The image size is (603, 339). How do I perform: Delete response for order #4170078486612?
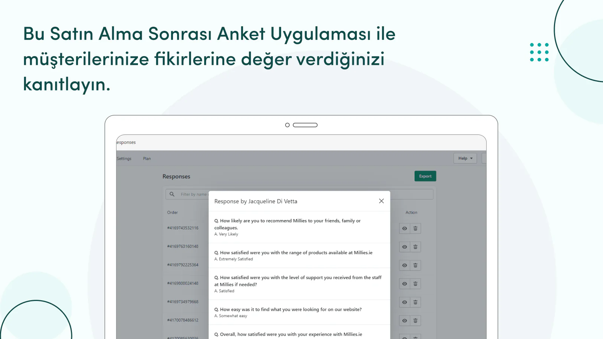pyautogui.click(x=415, y=321)
